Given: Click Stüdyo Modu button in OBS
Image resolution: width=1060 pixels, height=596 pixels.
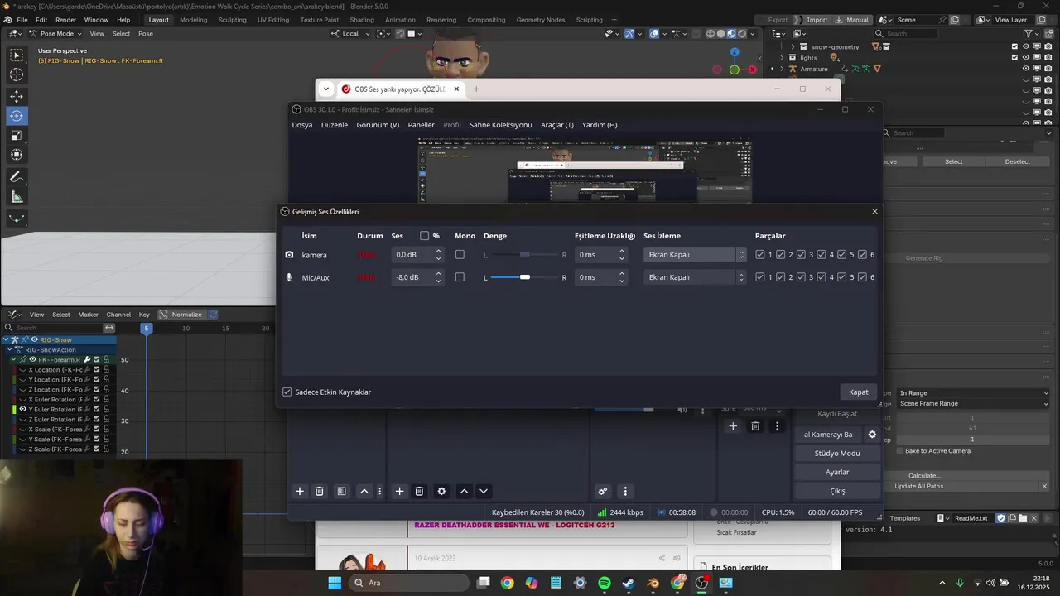Looking at the screenshot, I should click(x=837, y=454).
